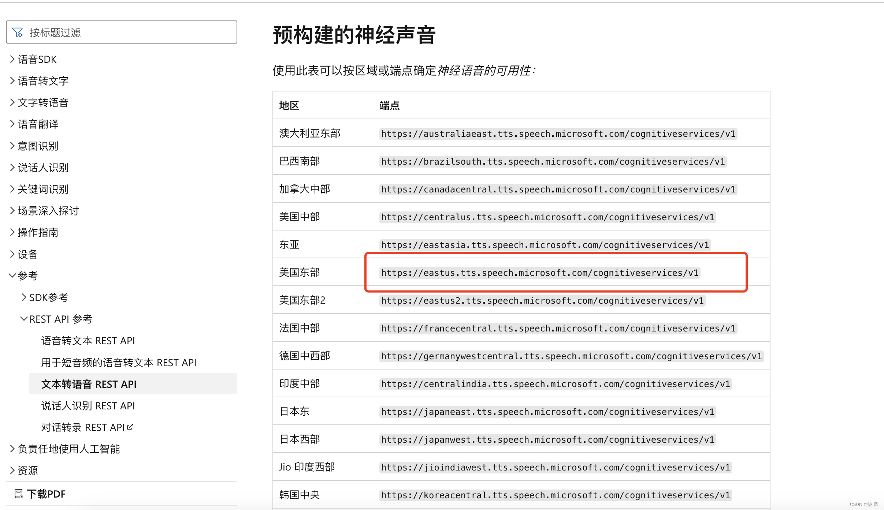Click external link icon beside 对话转录 REST API
The height and width of the screenshot is (510, 884).
tap(130, 427)
